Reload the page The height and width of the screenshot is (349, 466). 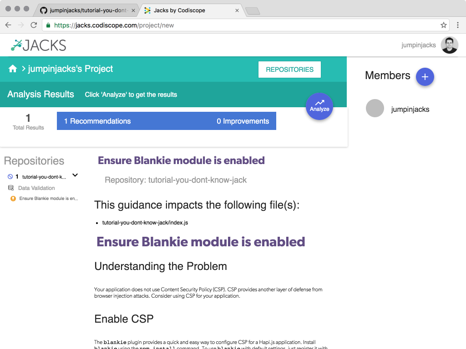(34, 25)
